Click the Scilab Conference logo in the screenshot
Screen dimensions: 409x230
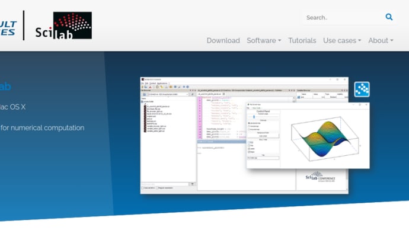point(320,177)
